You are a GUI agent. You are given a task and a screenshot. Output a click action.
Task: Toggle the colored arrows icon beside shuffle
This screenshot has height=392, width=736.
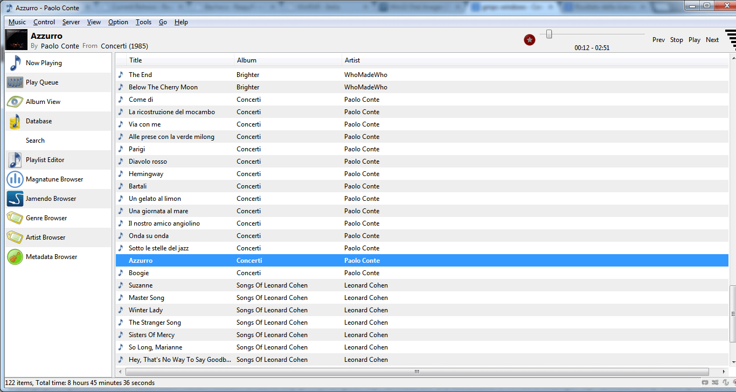[x=726, y=383]
